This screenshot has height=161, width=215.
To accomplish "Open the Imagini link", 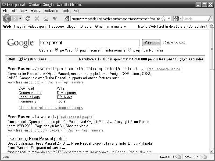I will [19, 26].
